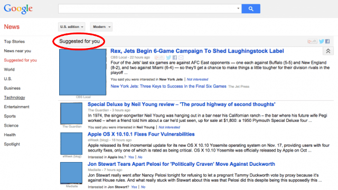Click 'The Guardian - 3 hours ago' source line
Image resolution: width=338 pixels, height=190 pixels.
click(x=109, y=110)
